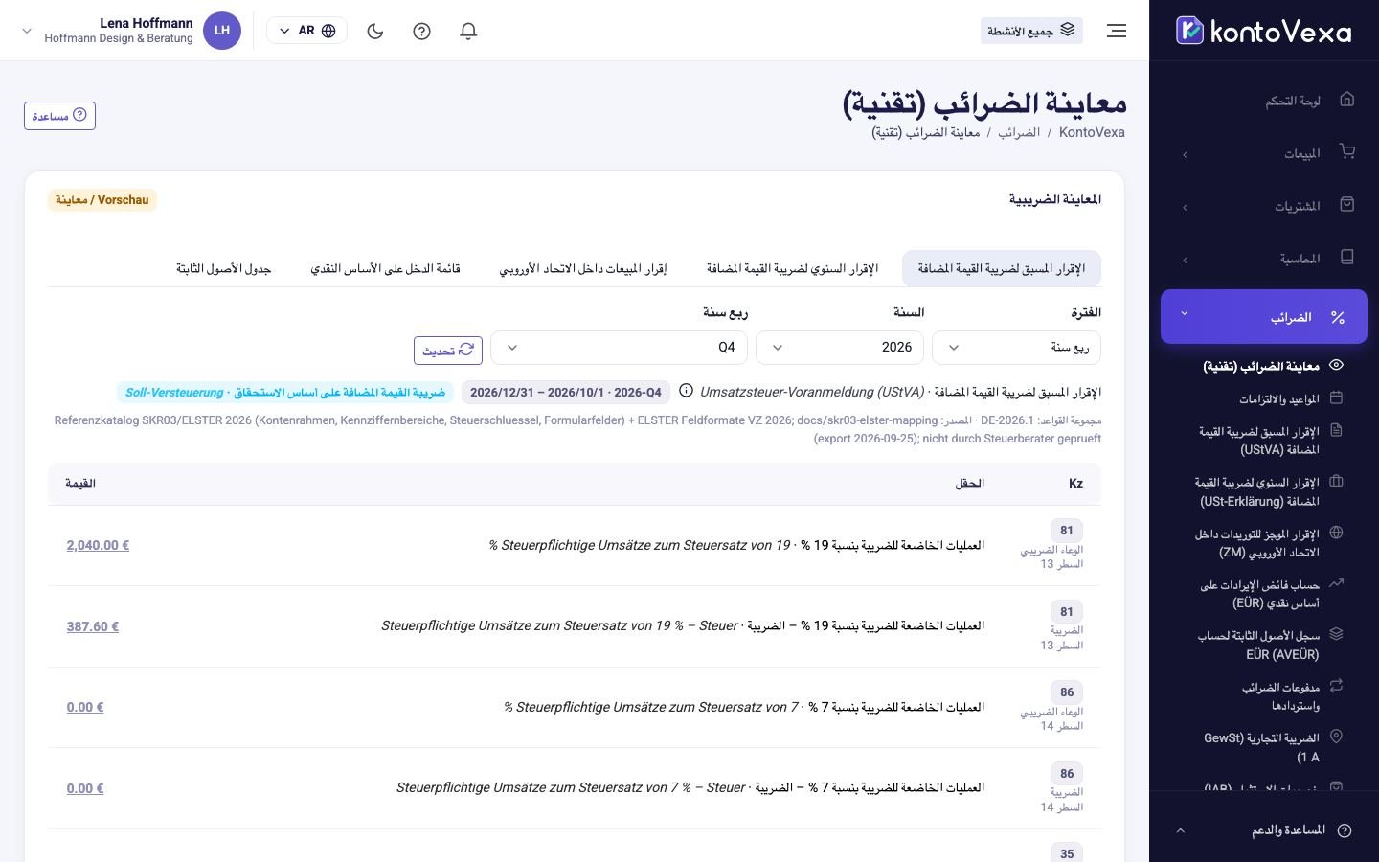Click the globe icon beside ZM sidebar item
This screenshot has height=862, width=1379.
pyautogui.click(x=1337, y=533)
